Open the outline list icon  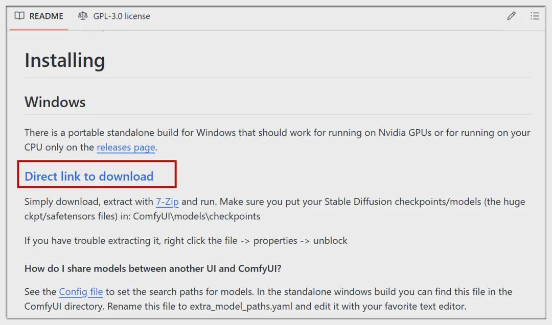click(535, 16)
